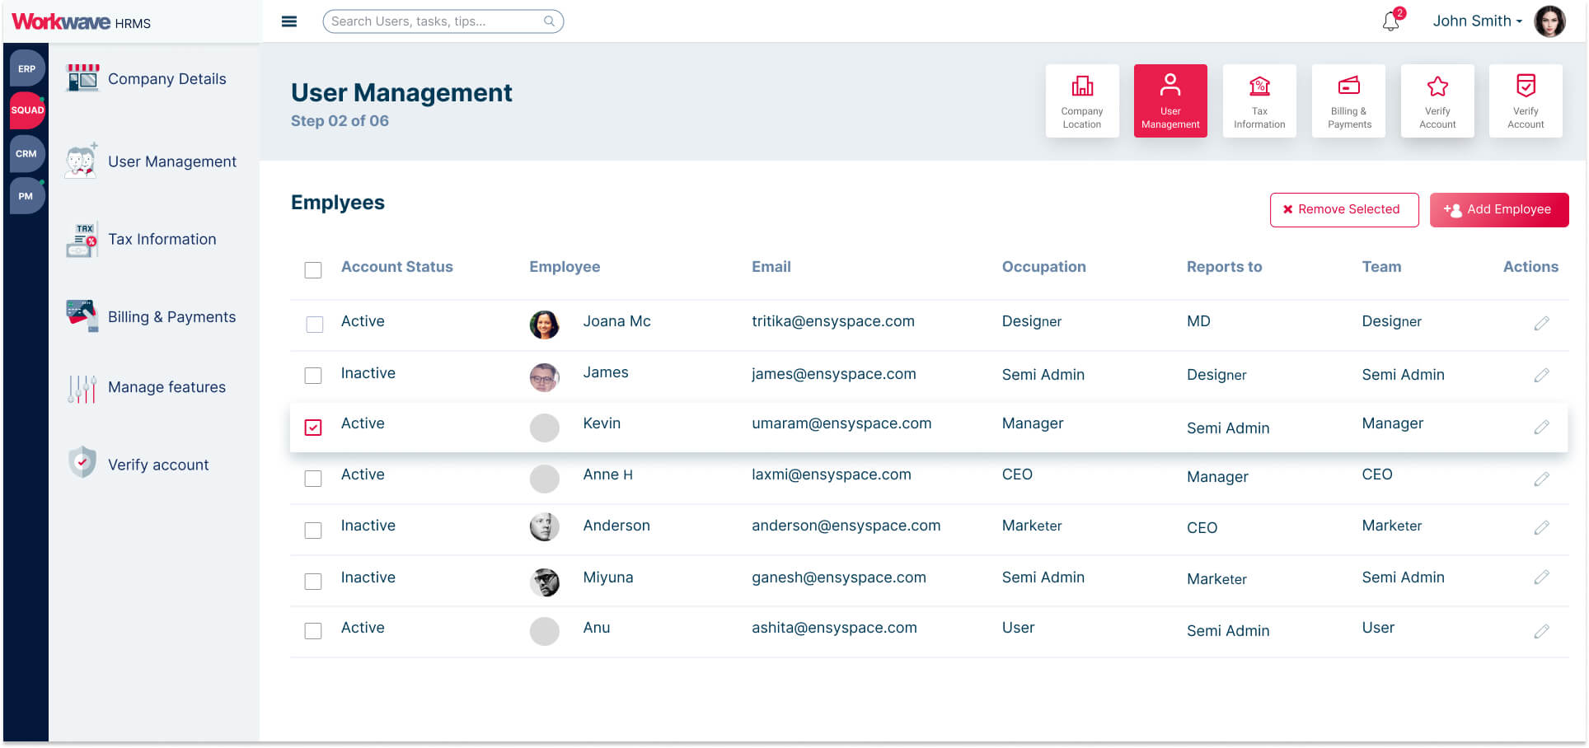Open the CRM module icon
This screenshot has height=748, width=1589.
pyautogui.click(x=26, y=154)
